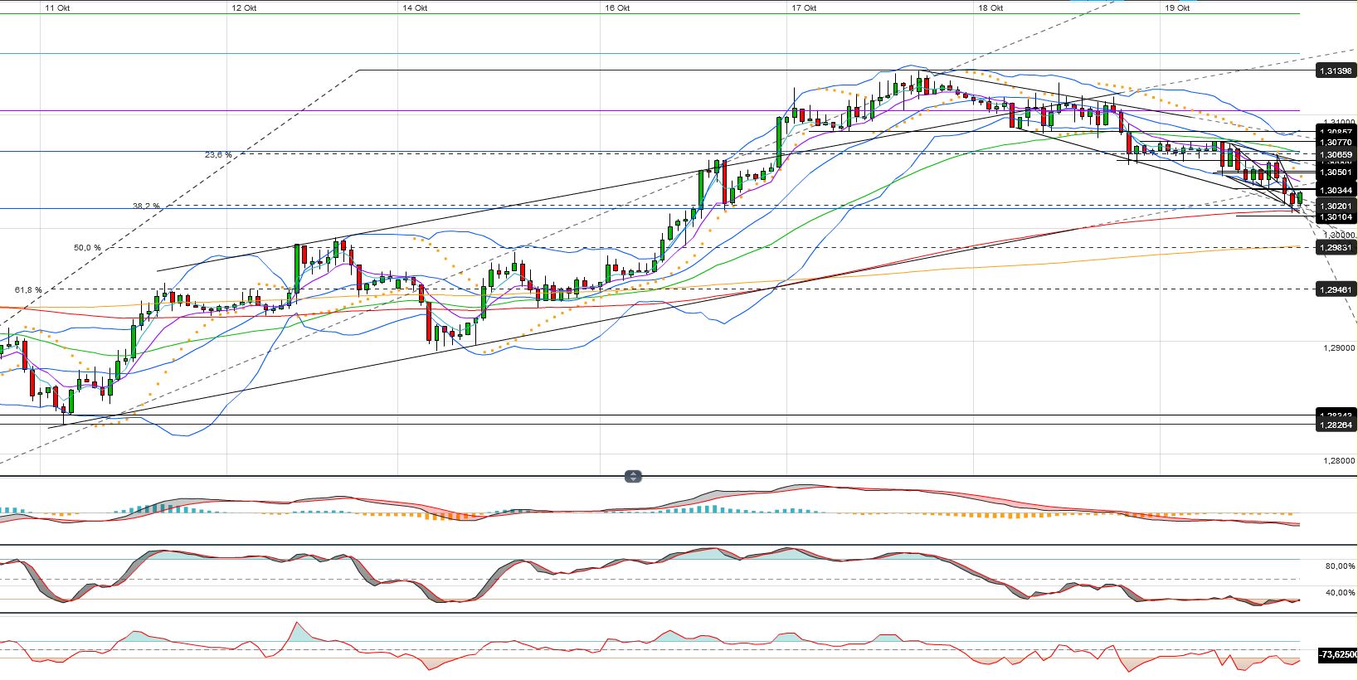Click the 1,29000 price axis label
This screenshot has width=1358, height=680.
(1338, 348)
